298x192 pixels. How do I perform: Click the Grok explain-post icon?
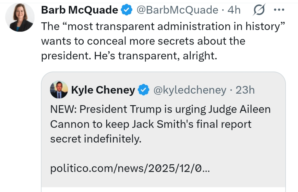tap(259, 10)
